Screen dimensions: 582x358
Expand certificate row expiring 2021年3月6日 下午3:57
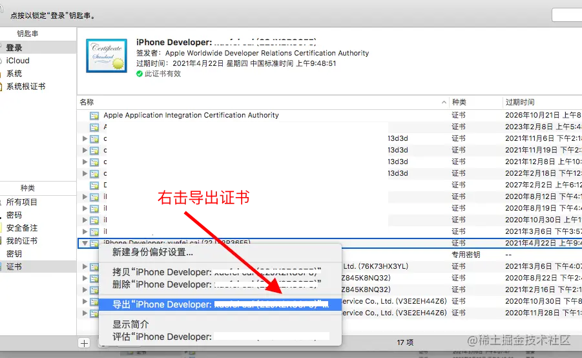(x=85, y=232)
